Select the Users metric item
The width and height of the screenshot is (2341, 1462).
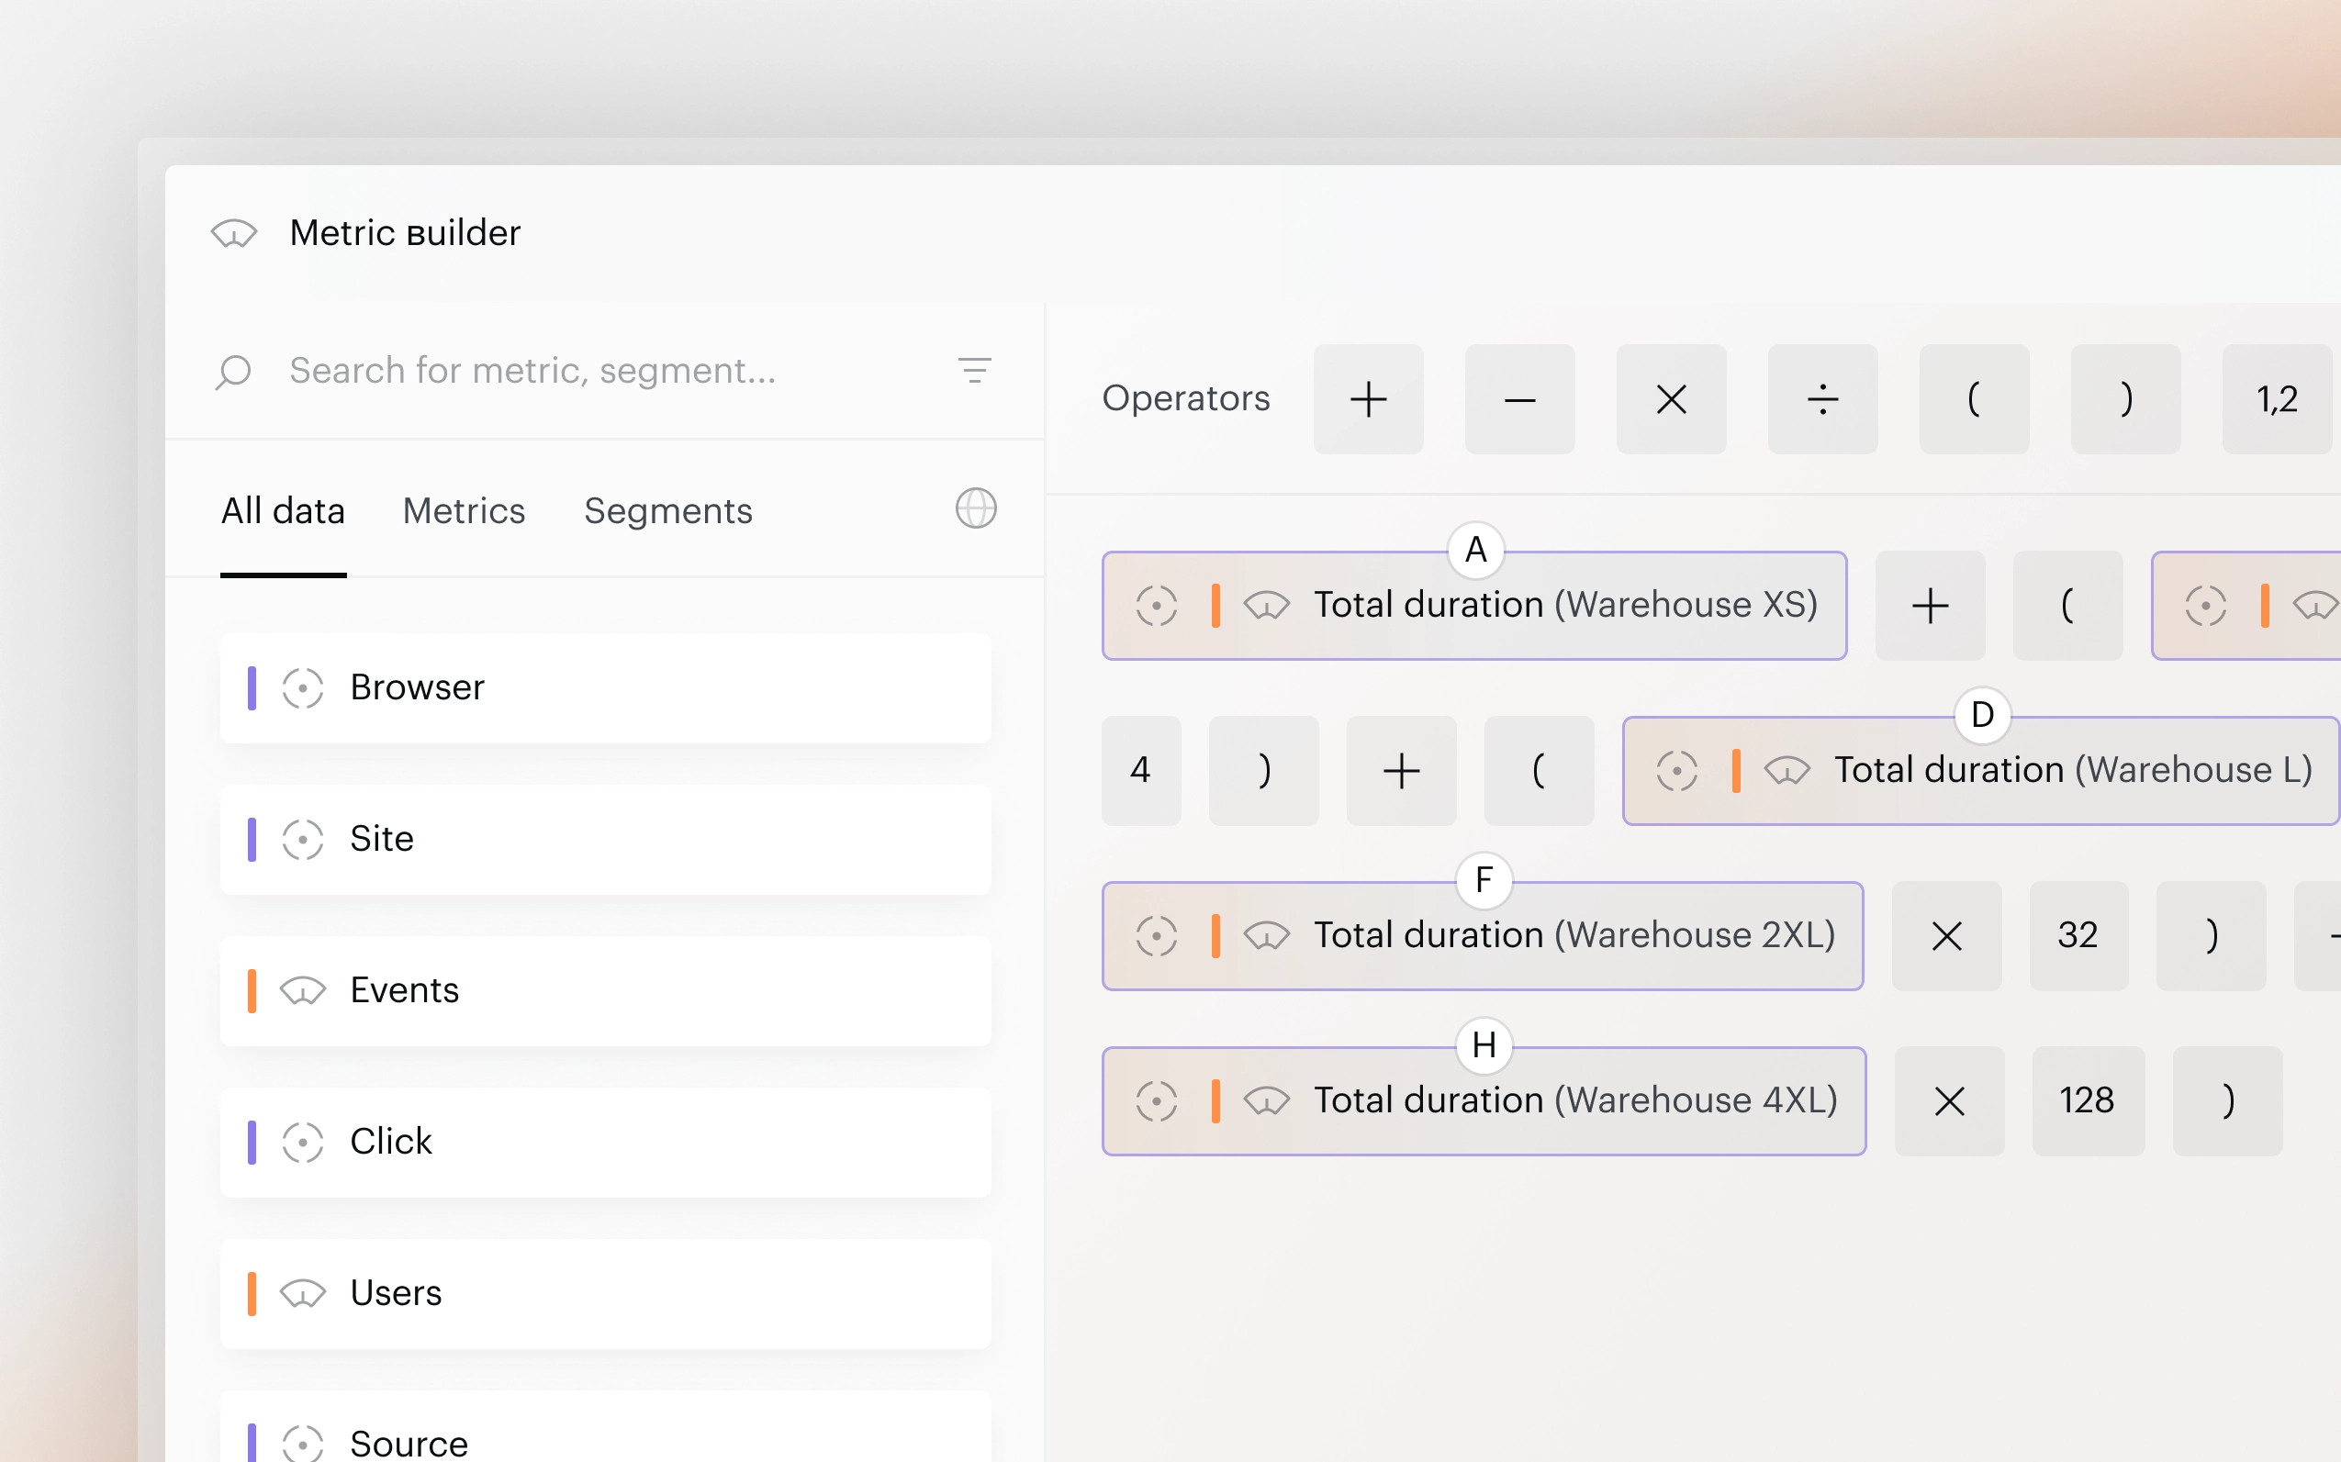(x=605, y=1294)
